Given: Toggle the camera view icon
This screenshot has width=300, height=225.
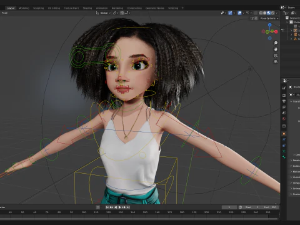Looking at the screenshot, I should (276, 56).
